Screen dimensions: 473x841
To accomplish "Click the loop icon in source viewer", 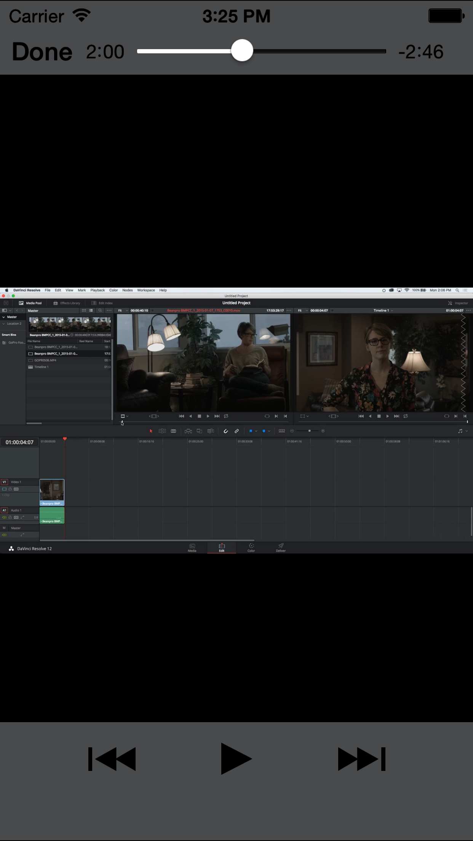I will [x=226, y=416].
